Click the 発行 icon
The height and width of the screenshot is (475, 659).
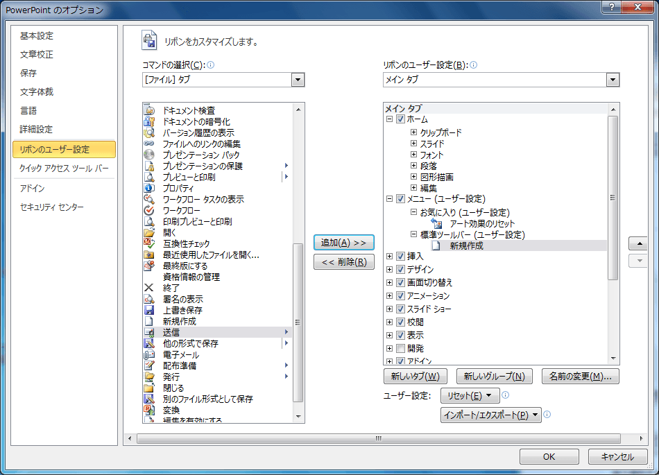149,377
